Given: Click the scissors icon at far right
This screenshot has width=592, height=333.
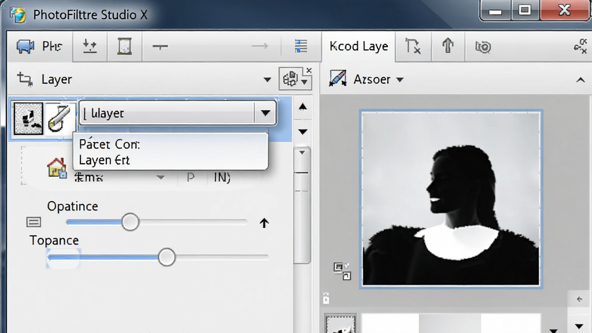Looking at the screenshot, I should (x=580, y=46).
